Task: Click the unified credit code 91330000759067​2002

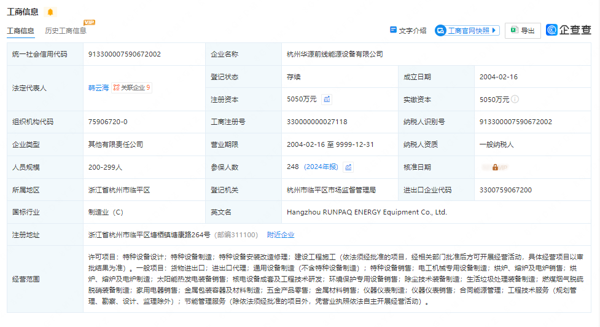Action: [125, 54]
